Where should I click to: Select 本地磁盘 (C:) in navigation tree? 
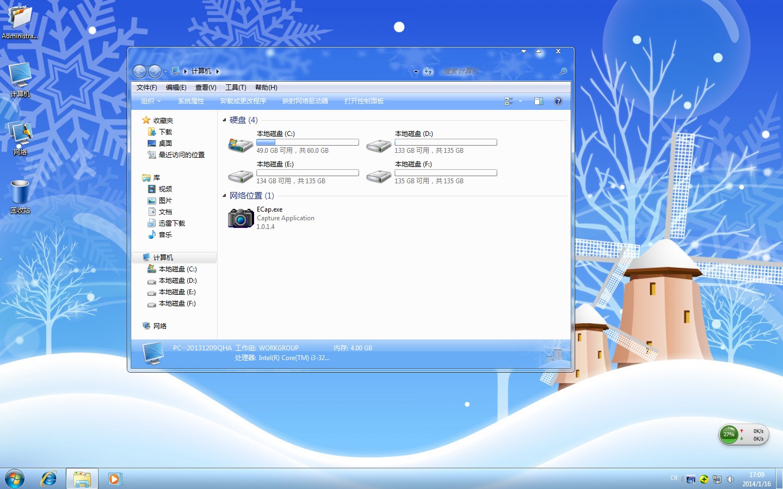pos(172,269)
